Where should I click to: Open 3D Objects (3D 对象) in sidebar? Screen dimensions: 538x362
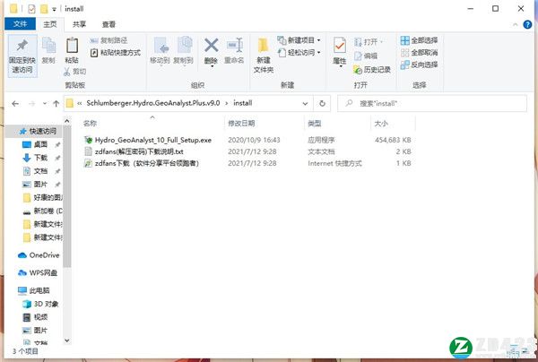(x=40, y=304)
